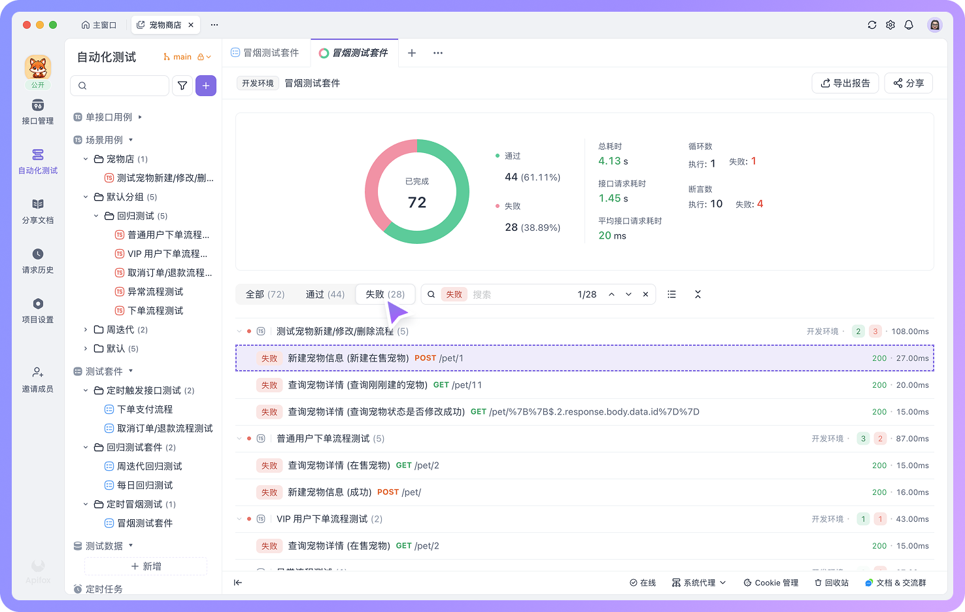
Task: Switch to the 主窗口 tab
Action: coord(99,25)
